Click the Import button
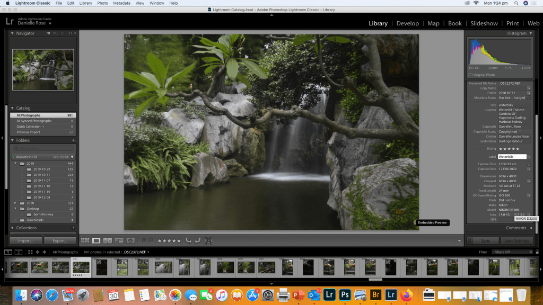The image size is (543, 305). tap(25, 241)
